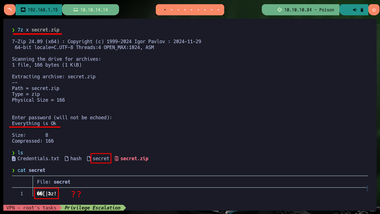Click the Physical Size = 166 line
This screenshot has height=214, width=380.
pos(38,100)
